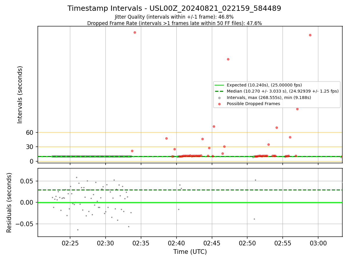Click legend entry 'Intervals, max (268.555s), min (9.188s)'
The height and width of the screenshot is (262, 349).
point(269,98)
